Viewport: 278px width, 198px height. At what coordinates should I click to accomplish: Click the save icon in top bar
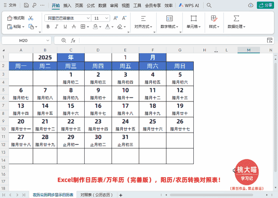26,5
